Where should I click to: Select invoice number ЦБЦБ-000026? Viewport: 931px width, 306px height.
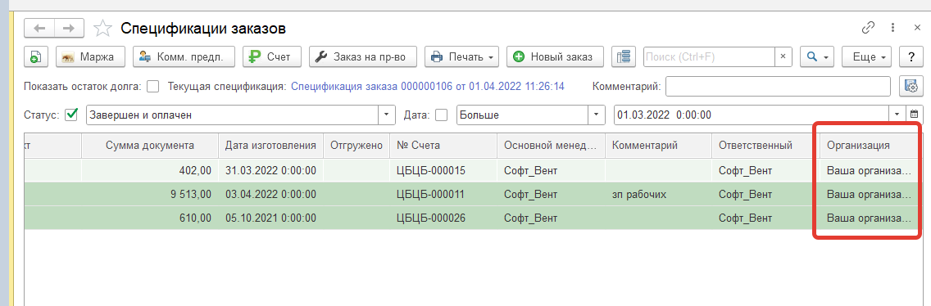tap(443, 218)
